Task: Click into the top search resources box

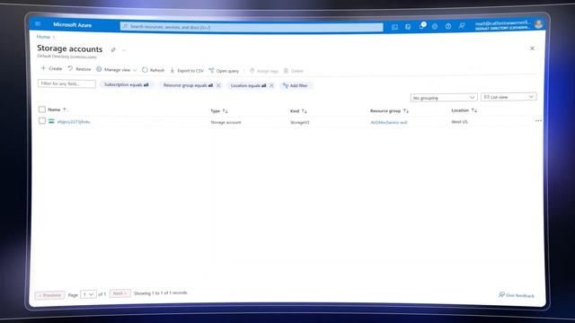Action: pos(252,27)
